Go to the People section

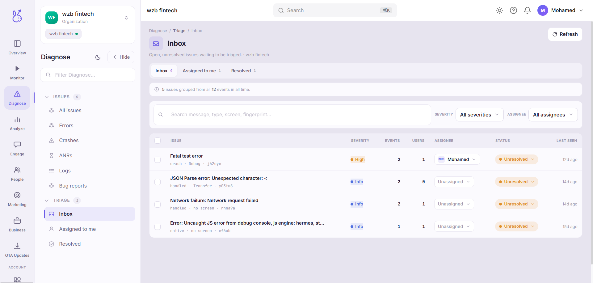[17, 174]
